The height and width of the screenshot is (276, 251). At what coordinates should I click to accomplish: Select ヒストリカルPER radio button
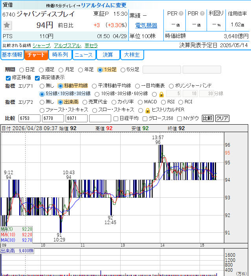click(141, 110)
